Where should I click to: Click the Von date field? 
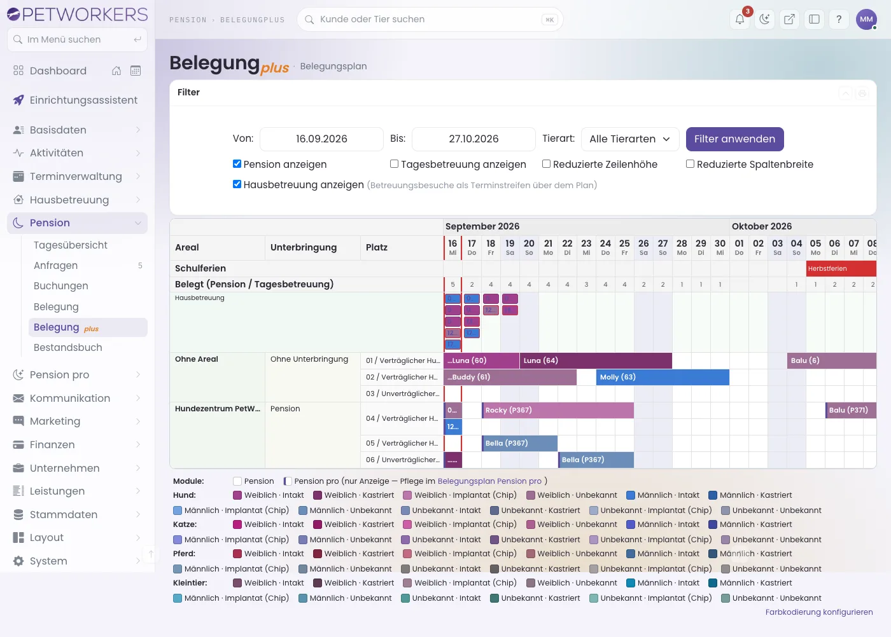click(x=321, y=139)
